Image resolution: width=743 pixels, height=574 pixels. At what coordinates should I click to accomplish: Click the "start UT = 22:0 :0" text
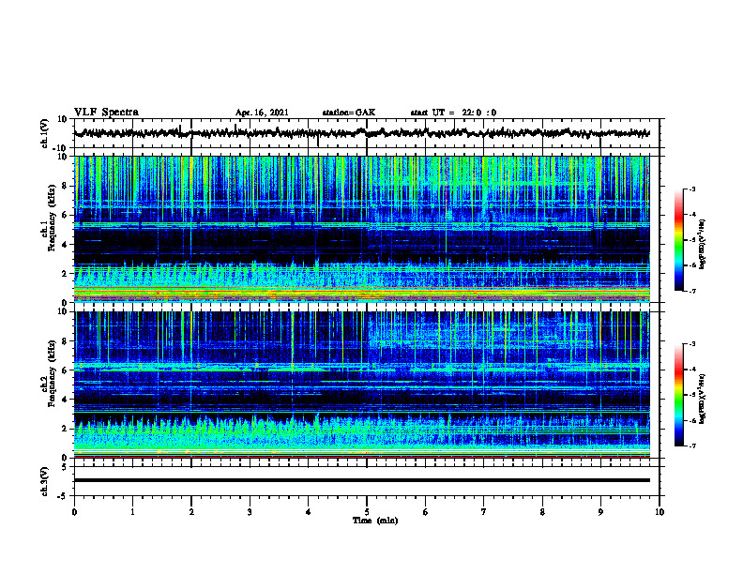pyautogui.click(x=453, y=113)
